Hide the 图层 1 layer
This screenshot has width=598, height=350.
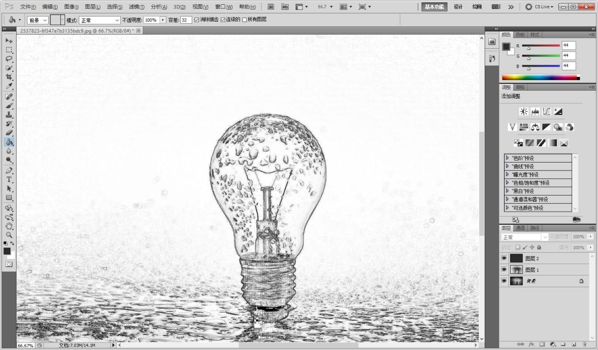[504, 269]
